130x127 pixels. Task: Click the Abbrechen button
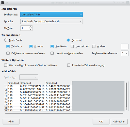click(x=119, y=121)
